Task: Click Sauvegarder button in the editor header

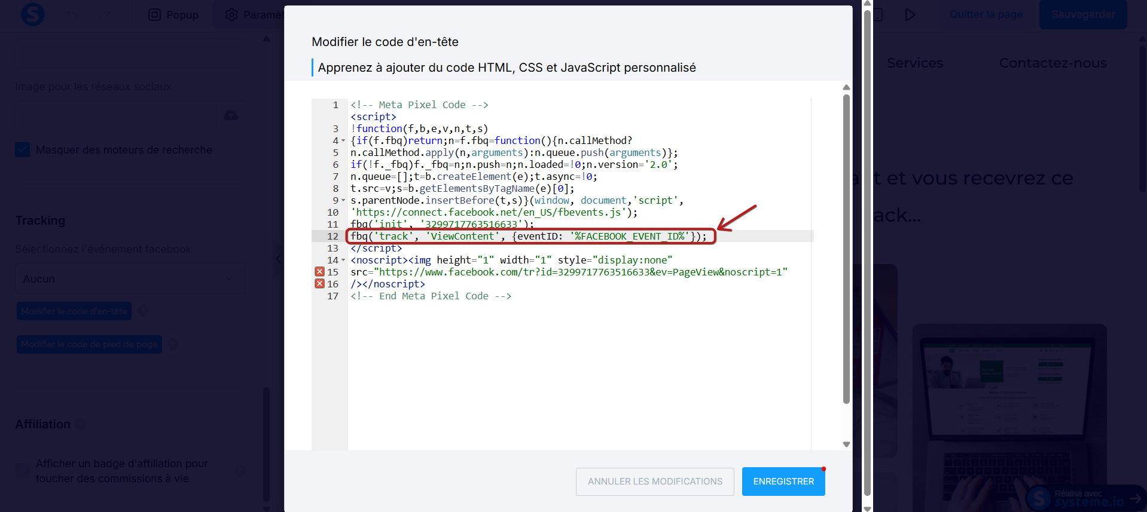Action: [x=1083, y=14]
